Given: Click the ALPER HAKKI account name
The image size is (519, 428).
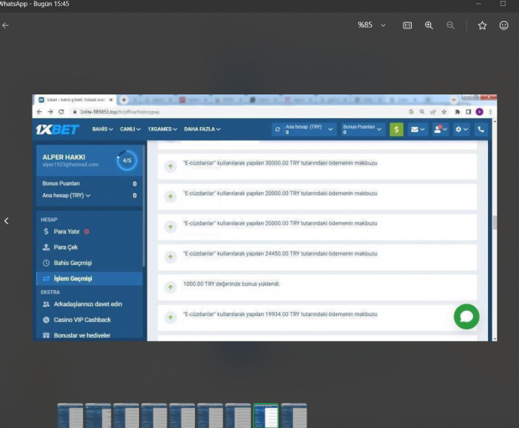Looking at the screenshot, I should pos(64,157).
